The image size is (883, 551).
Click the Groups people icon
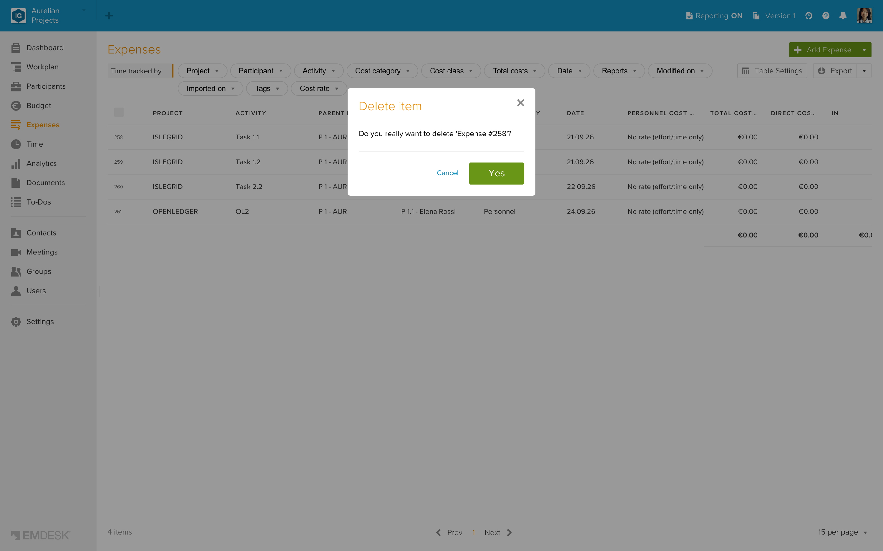(16, 272)
